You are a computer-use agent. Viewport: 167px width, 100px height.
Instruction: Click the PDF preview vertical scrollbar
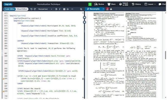165,55
